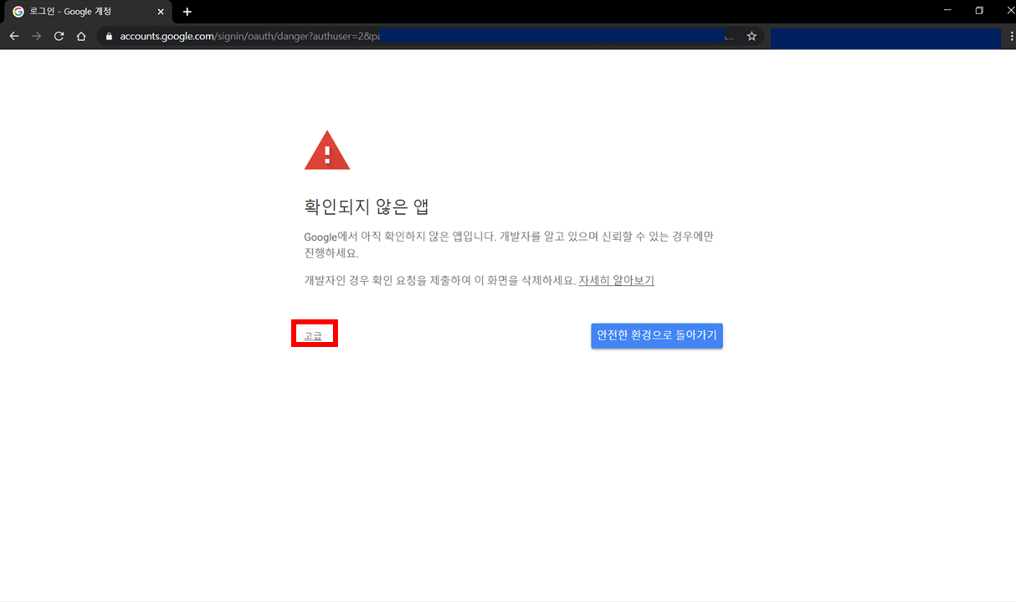Click the 고급 advanced link

(313, 336)
